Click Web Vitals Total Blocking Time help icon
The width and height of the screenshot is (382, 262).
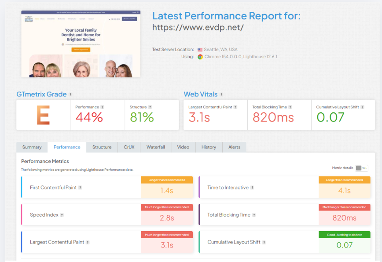(290, 107)
